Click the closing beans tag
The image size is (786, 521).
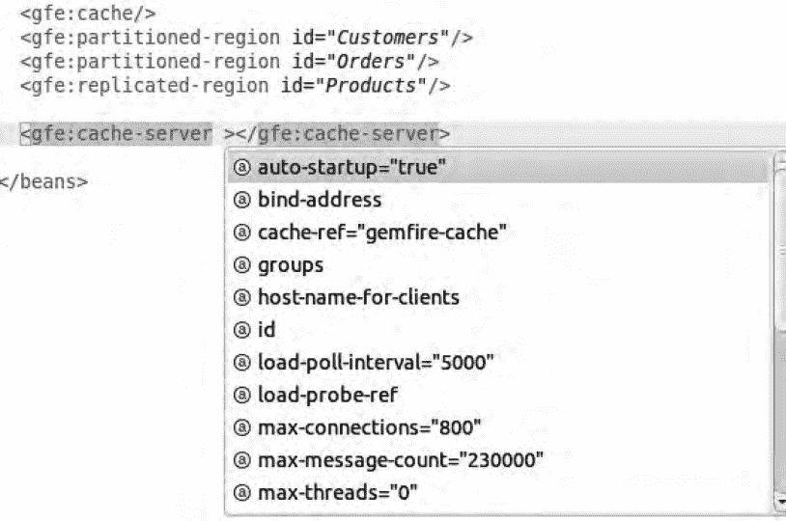pos(44,181)
